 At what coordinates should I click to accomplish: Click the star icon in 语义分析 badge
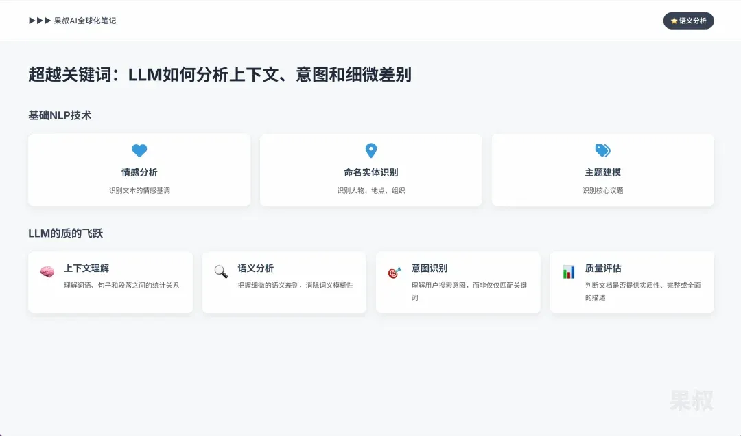click(674, 21)
